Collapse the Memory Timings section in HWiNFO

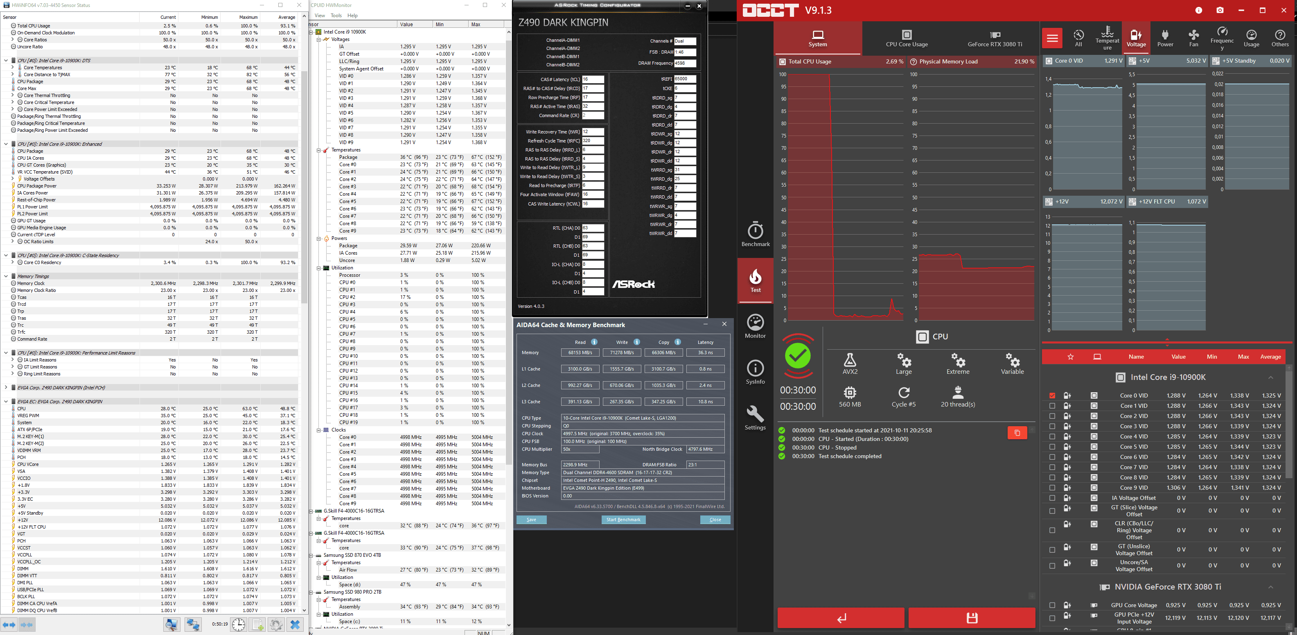[x=6, y=276]
